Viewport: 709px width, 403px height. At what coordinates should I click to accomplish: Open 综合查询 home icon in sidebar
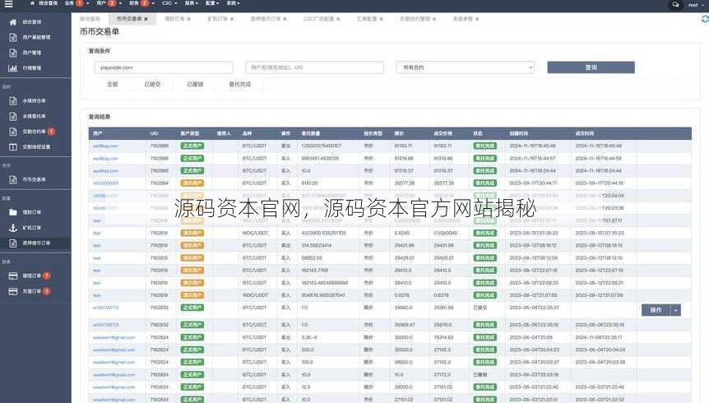(x=12, y=21)
